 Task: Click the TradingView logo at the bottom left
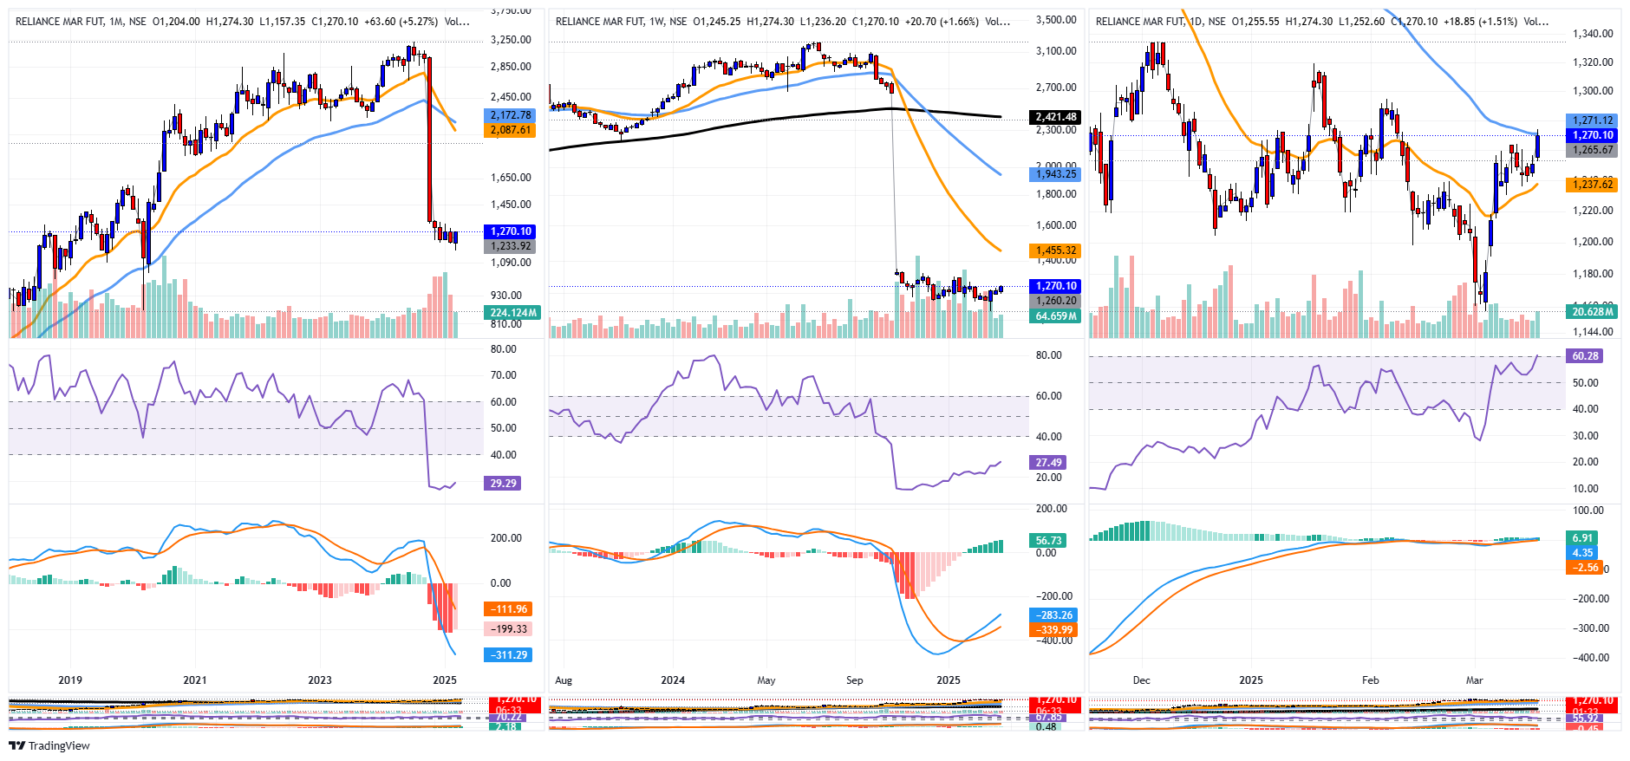[x=49, y=745]
